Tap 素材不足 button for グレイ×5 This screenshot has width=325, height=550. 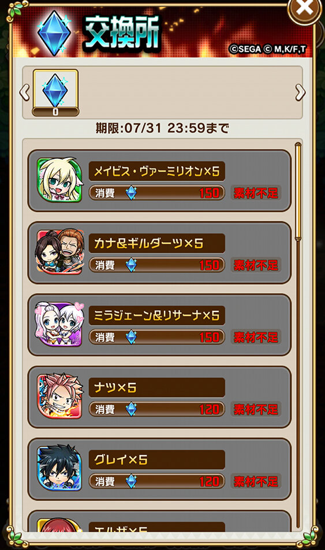pos(256,482)
